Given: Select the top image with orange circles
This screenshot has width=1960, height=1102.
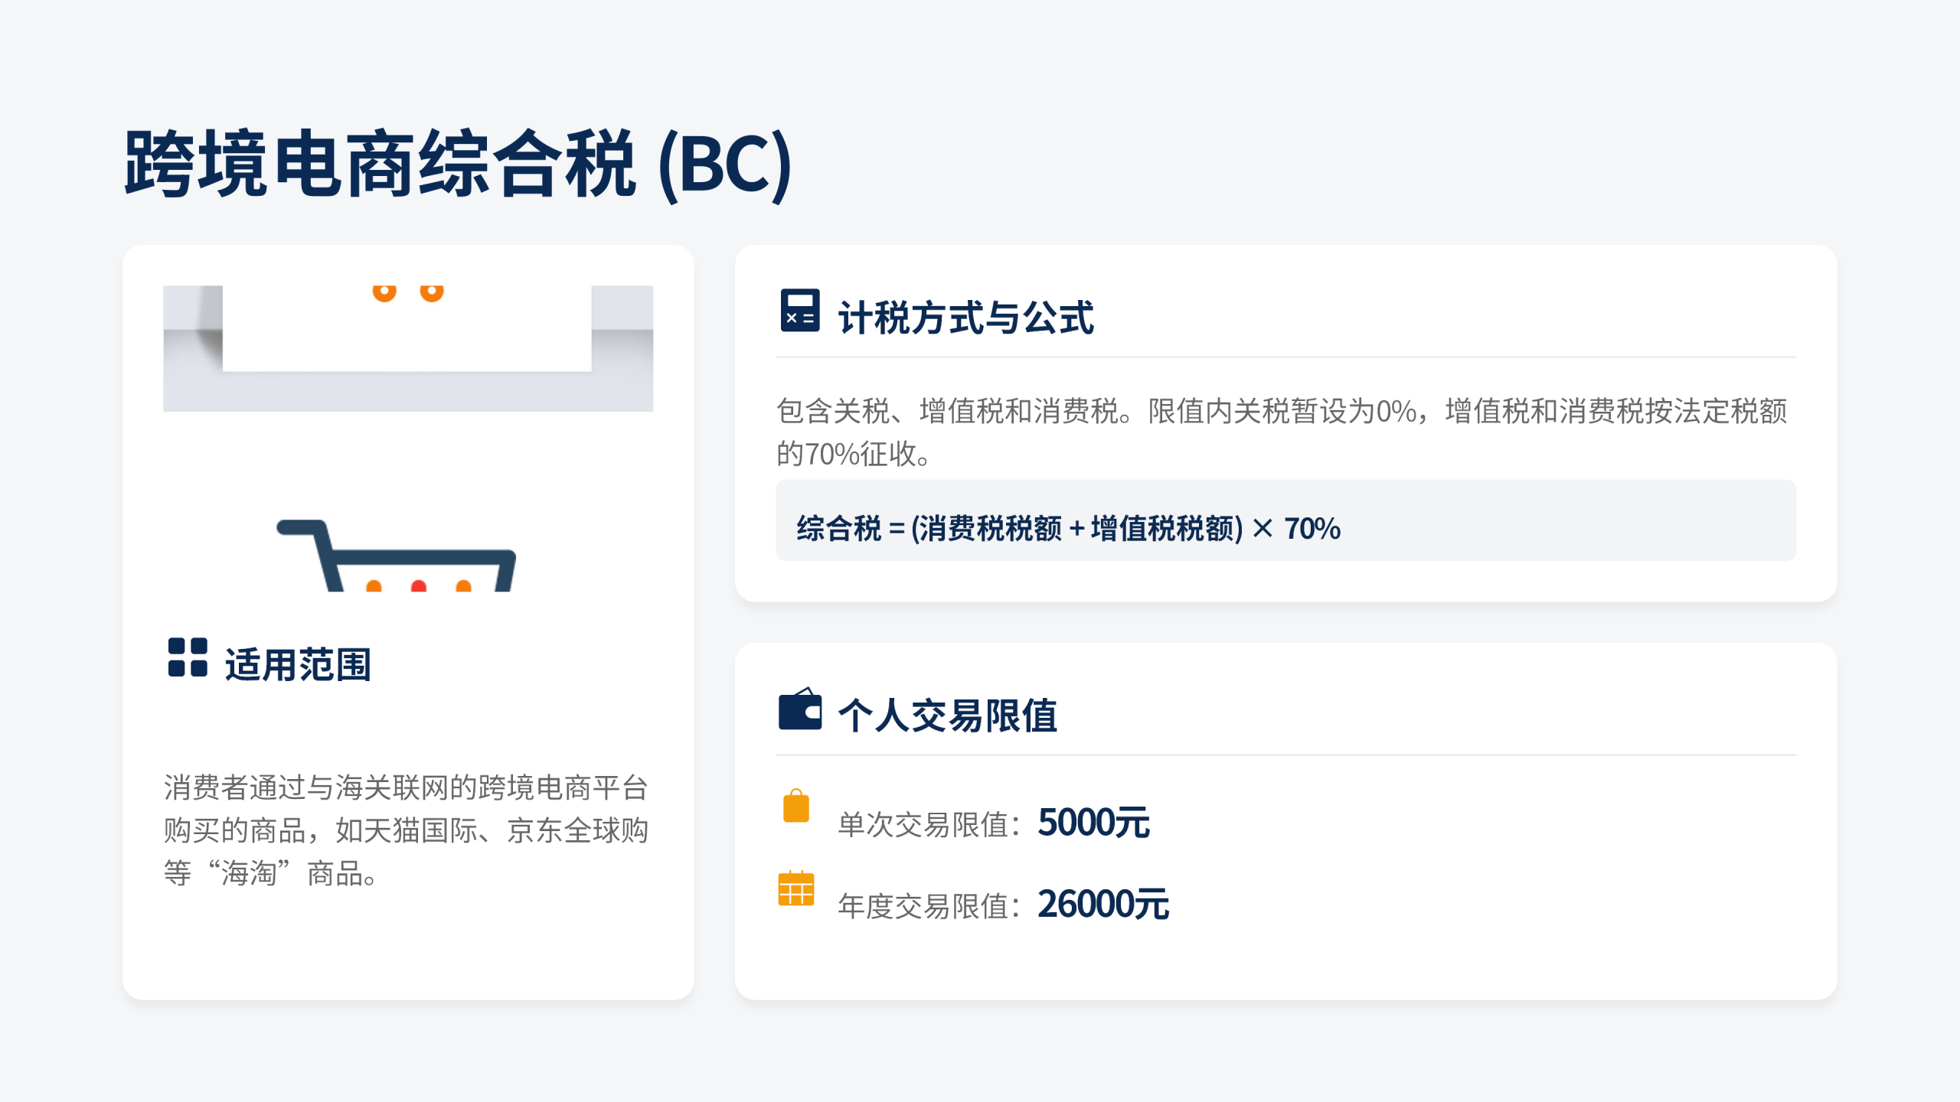Looking at the screenshot, I should [407, 348].
